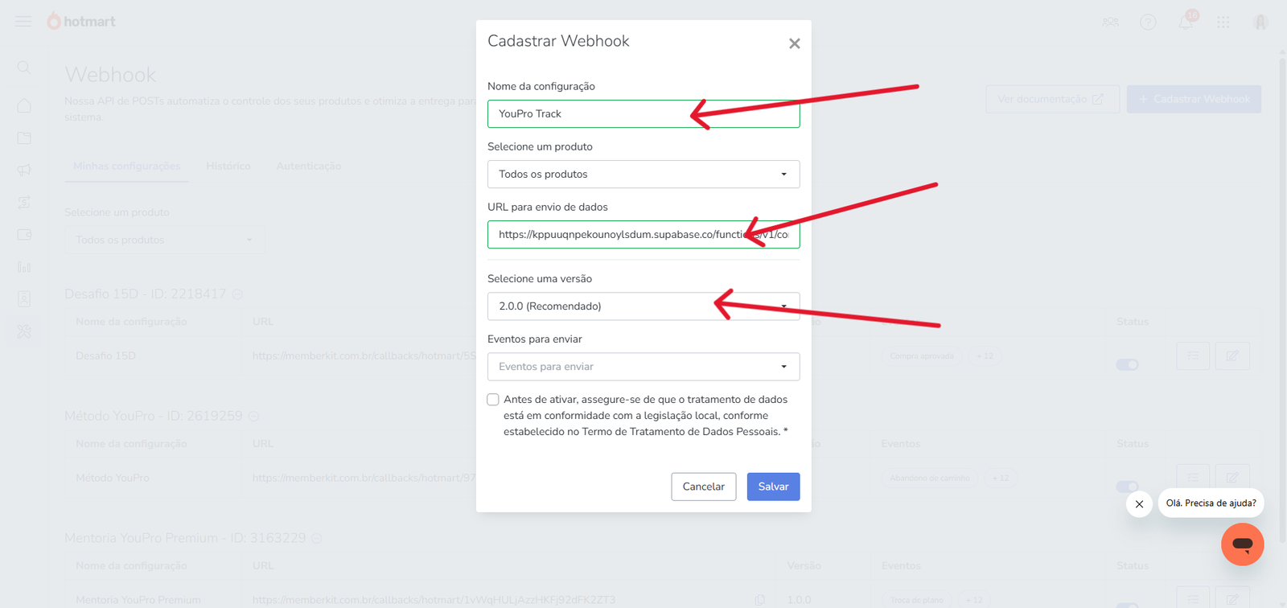
Task: Check the data treatment compliance checkbox
Action: point(493,400)
